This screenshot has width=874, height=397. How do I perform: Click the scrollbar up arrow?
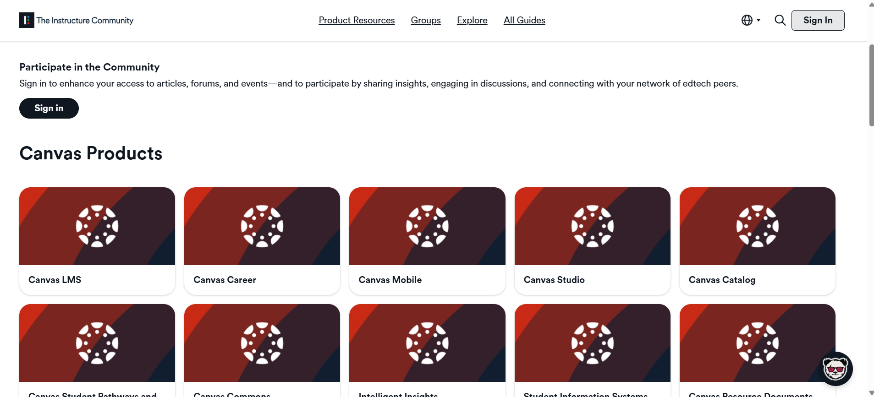[871, 4]
